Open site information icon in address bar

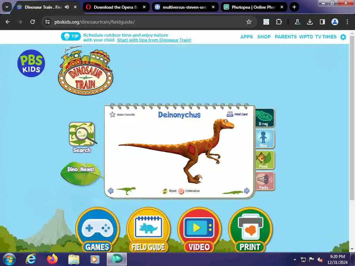pyautogui.click(x=47, y=22)
